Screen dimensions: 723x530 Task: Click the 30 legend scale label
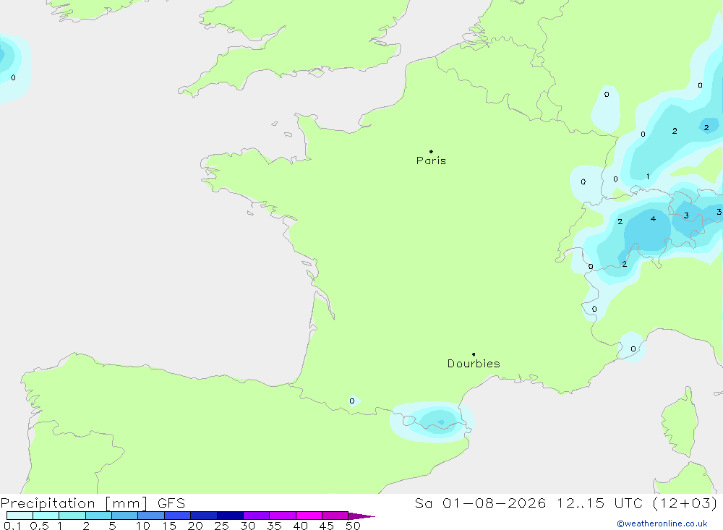[x=248, y=526]
